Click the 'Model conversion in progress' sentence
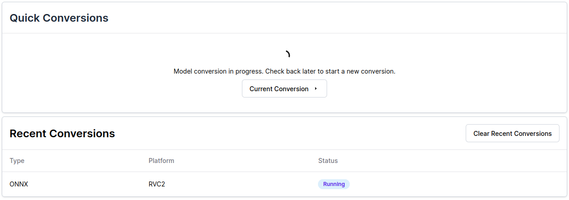 tap(218, 71)
